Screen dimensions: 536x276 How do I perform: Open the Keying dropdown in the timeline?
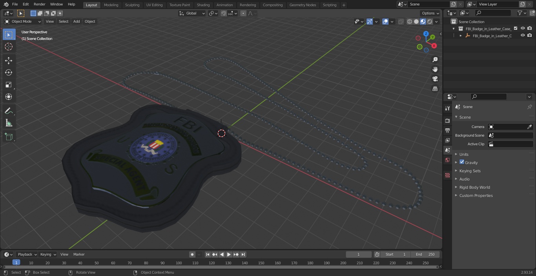click(x=48, y=254)
